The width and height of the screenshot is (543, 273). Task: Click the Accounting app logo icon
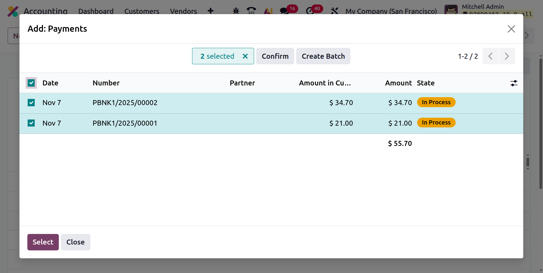click(13, 11)
